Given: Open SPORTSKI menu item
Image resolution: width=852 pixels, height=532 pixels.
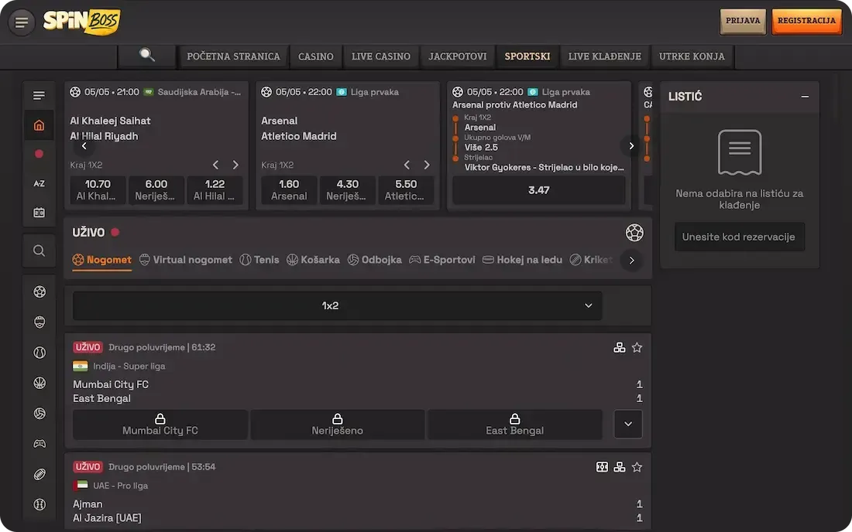Looking at the screenshot, I should 527,56.
